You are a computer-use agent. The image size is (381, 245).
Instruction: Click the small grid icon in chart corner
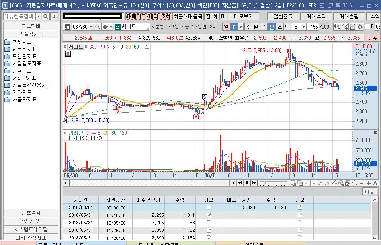68,54
